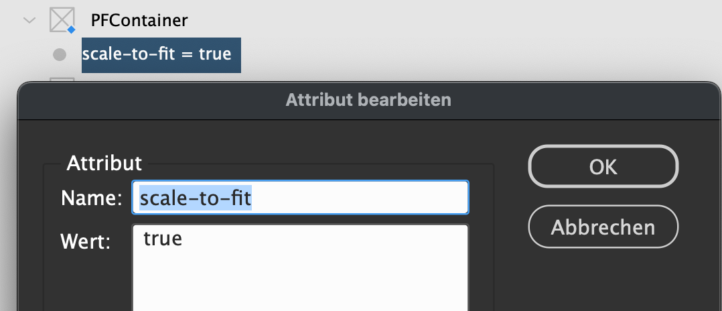
Task: Click the word "true" in the Wert box
Action: point(162,238)
